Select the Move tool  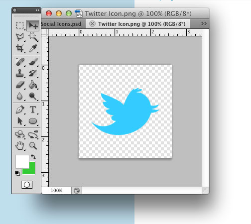[x=33, y=25]
